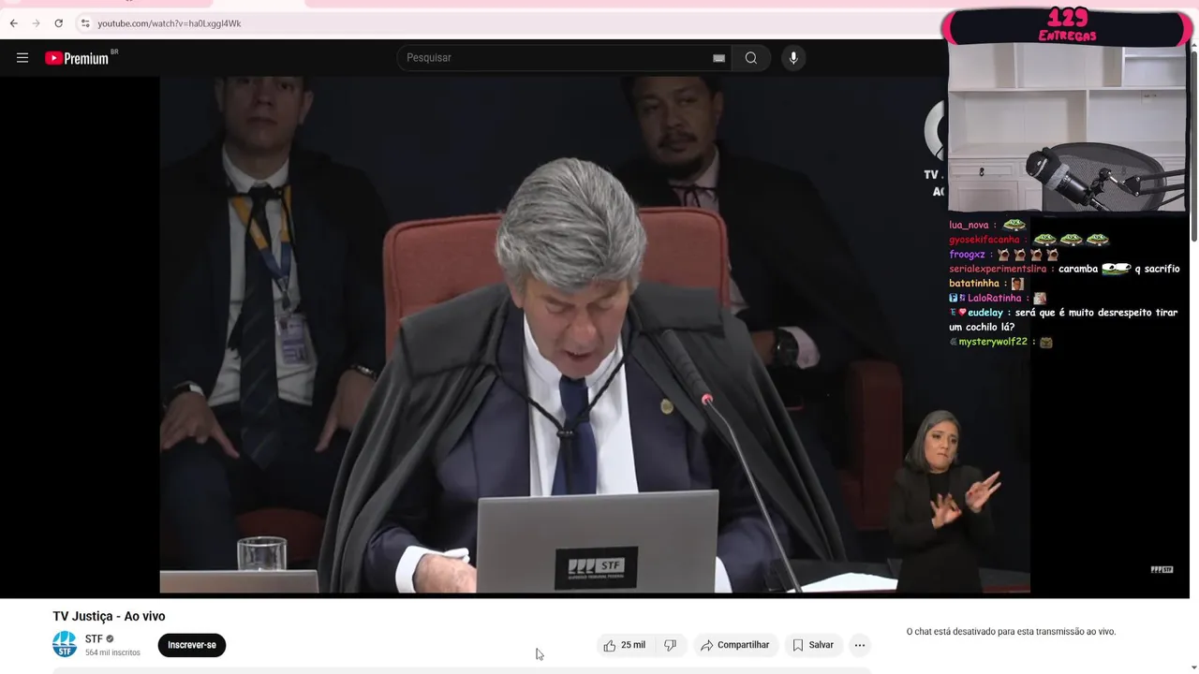The width and height of the screenshot is (1199, 674).
Task: Dislike the video with thumbs-down icon
Action: 671,645
